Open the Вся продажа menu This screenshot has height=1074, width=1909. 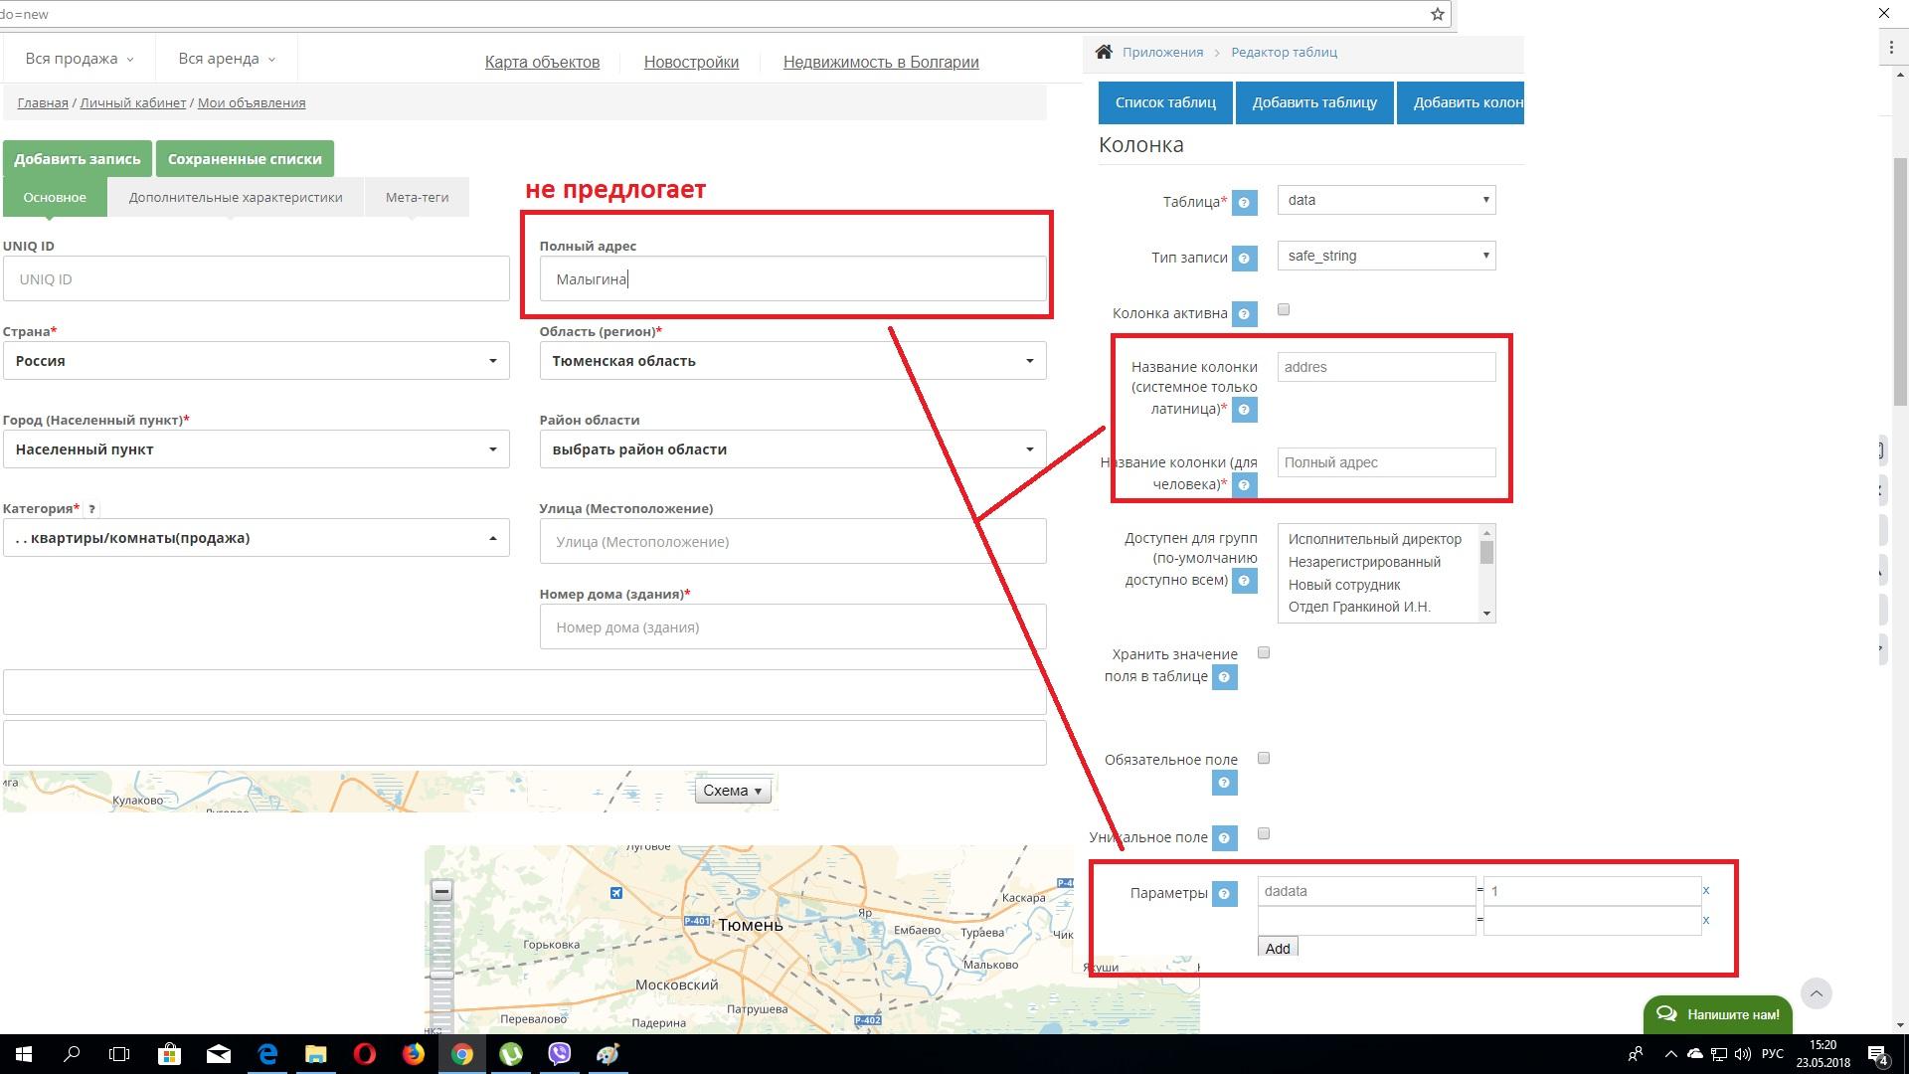pyautogui.click(x=79, y=59)
